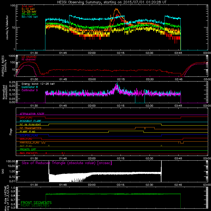Click the '1000' tick on particle rates axis
Viewport: 211px width, 211px height.
(x=12, y=56)
